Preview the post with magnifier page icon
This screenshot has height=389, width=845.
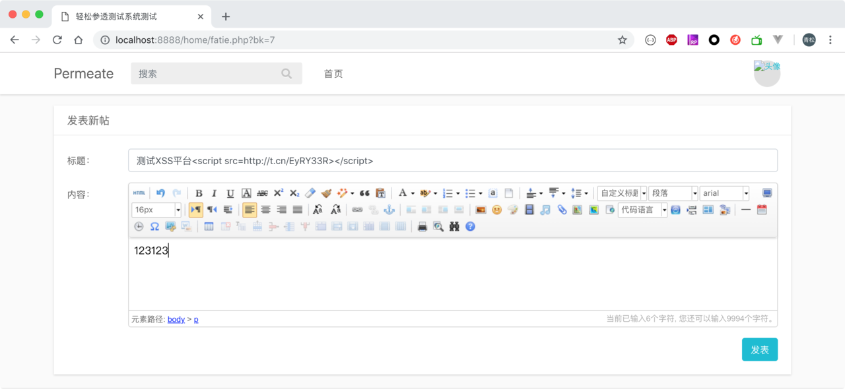pyautogui.click(x=438, y=226)
